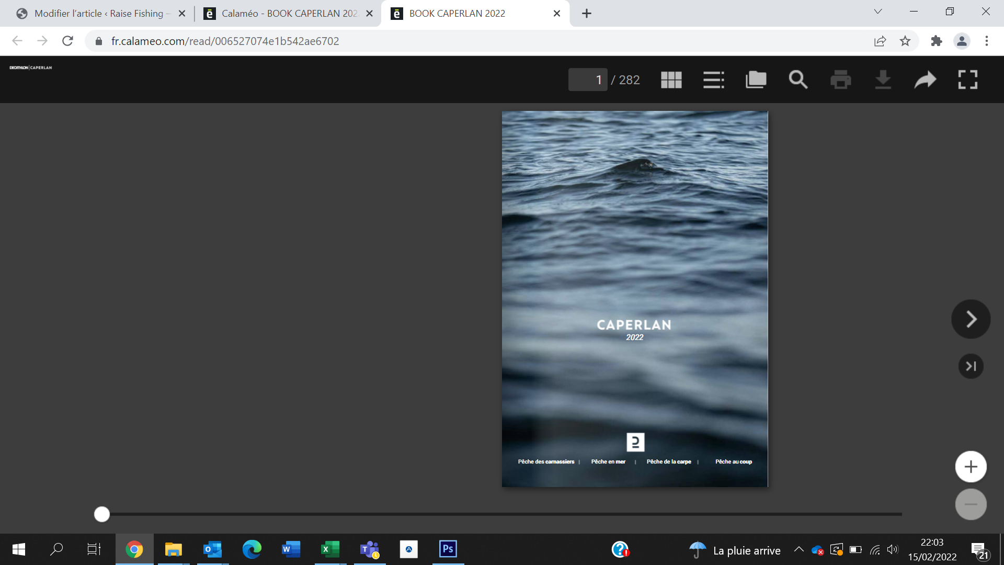Jump to the last page
Screen dimensions: 1004x565
coord(971,366)
